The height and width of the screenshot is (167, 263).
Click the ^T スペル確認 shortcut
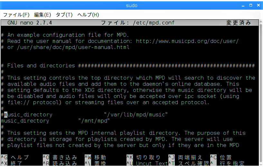(189, 163)
